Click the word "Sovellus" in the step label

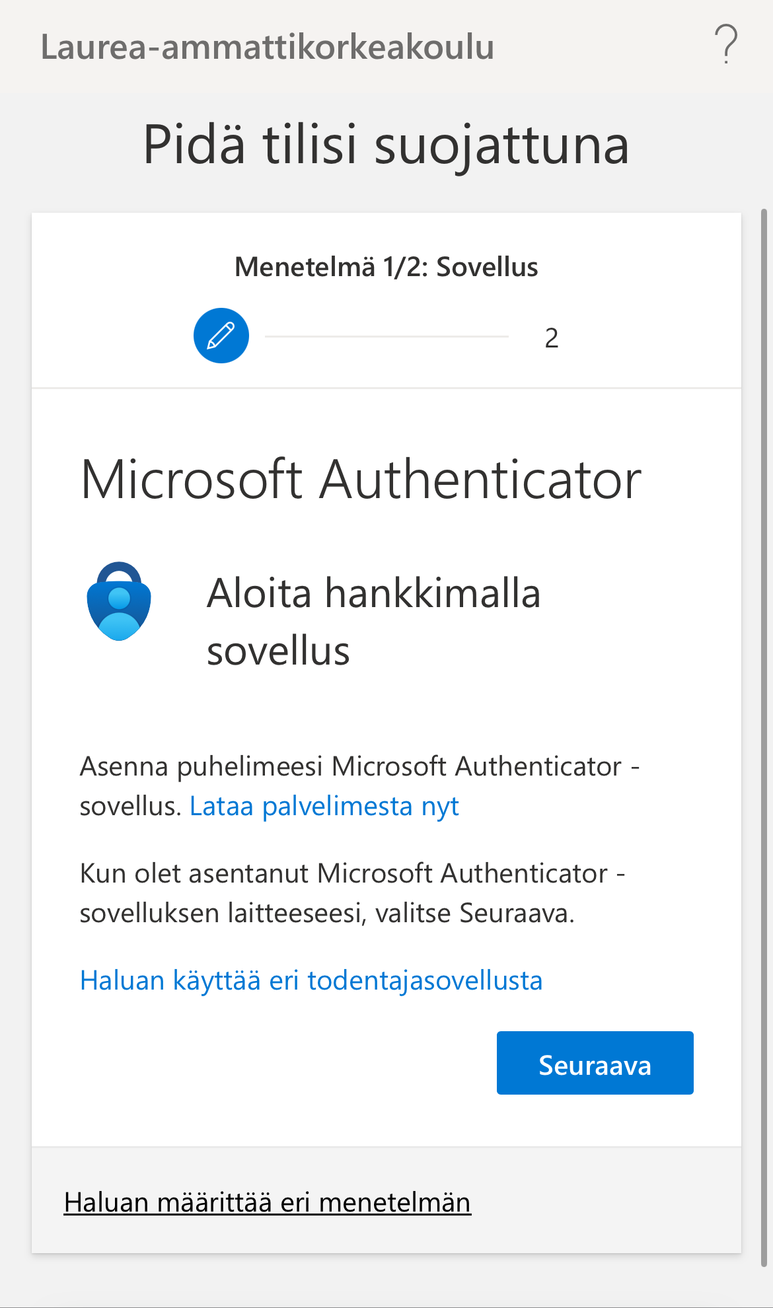pos(487,267)
